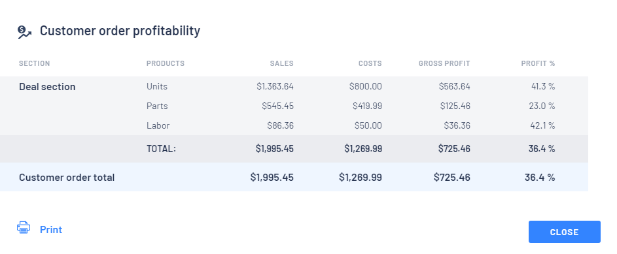Open the Print link

coord(51,230)
